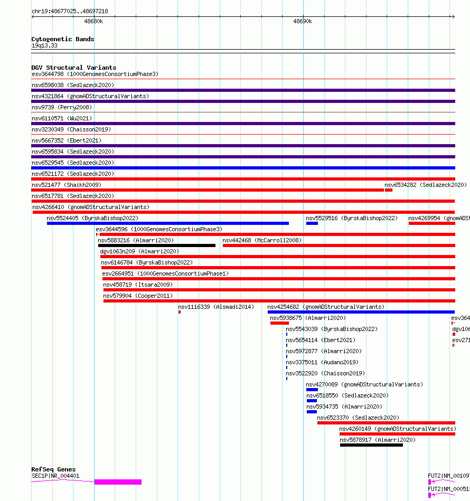Open esv3644596 (1000GenomesConsortiumPhase3) label
The height and width of the screenshot is (501, 470).
(159, 229)
